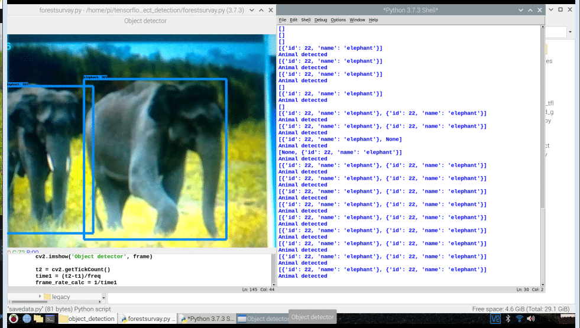
Task: Open the file manager from taskbar
Action: pyautogui.click(x=38, y=319)
